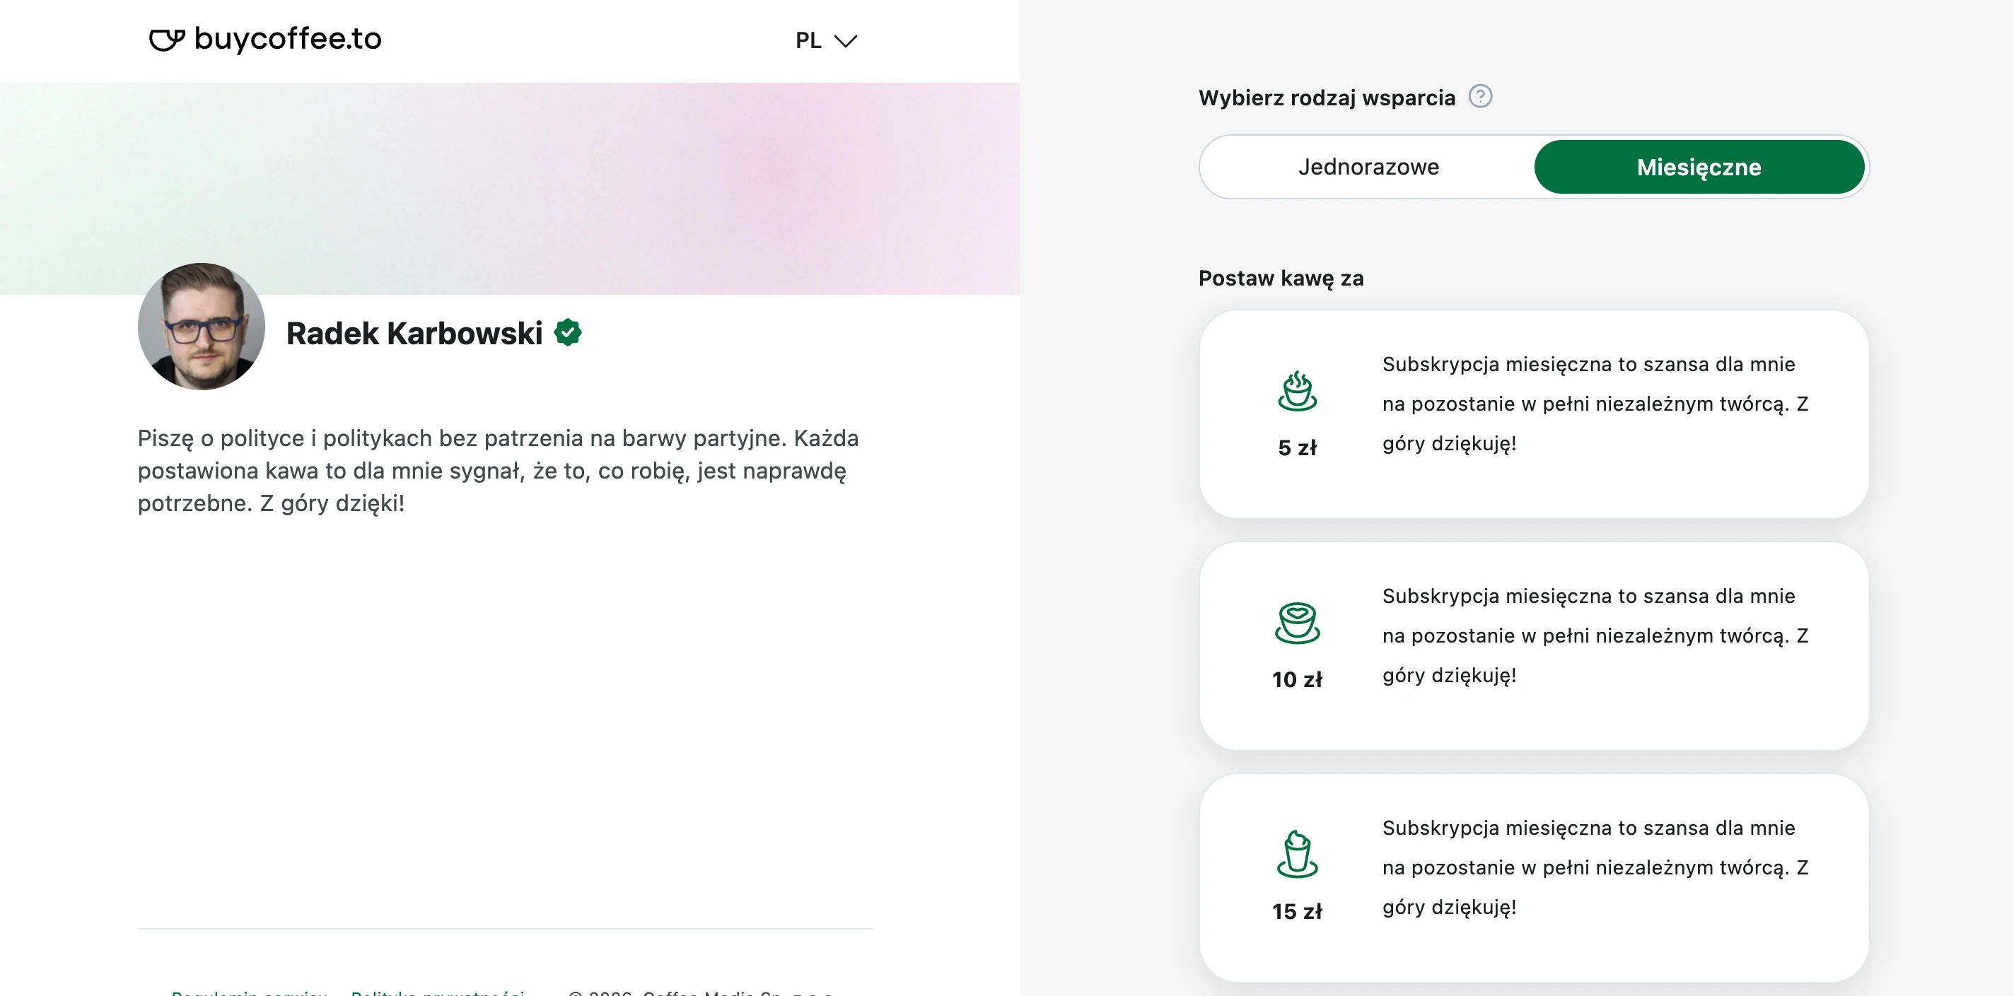
Task: Choose the 15 zł monthly subscription card
Action: tap(1534, 877)
